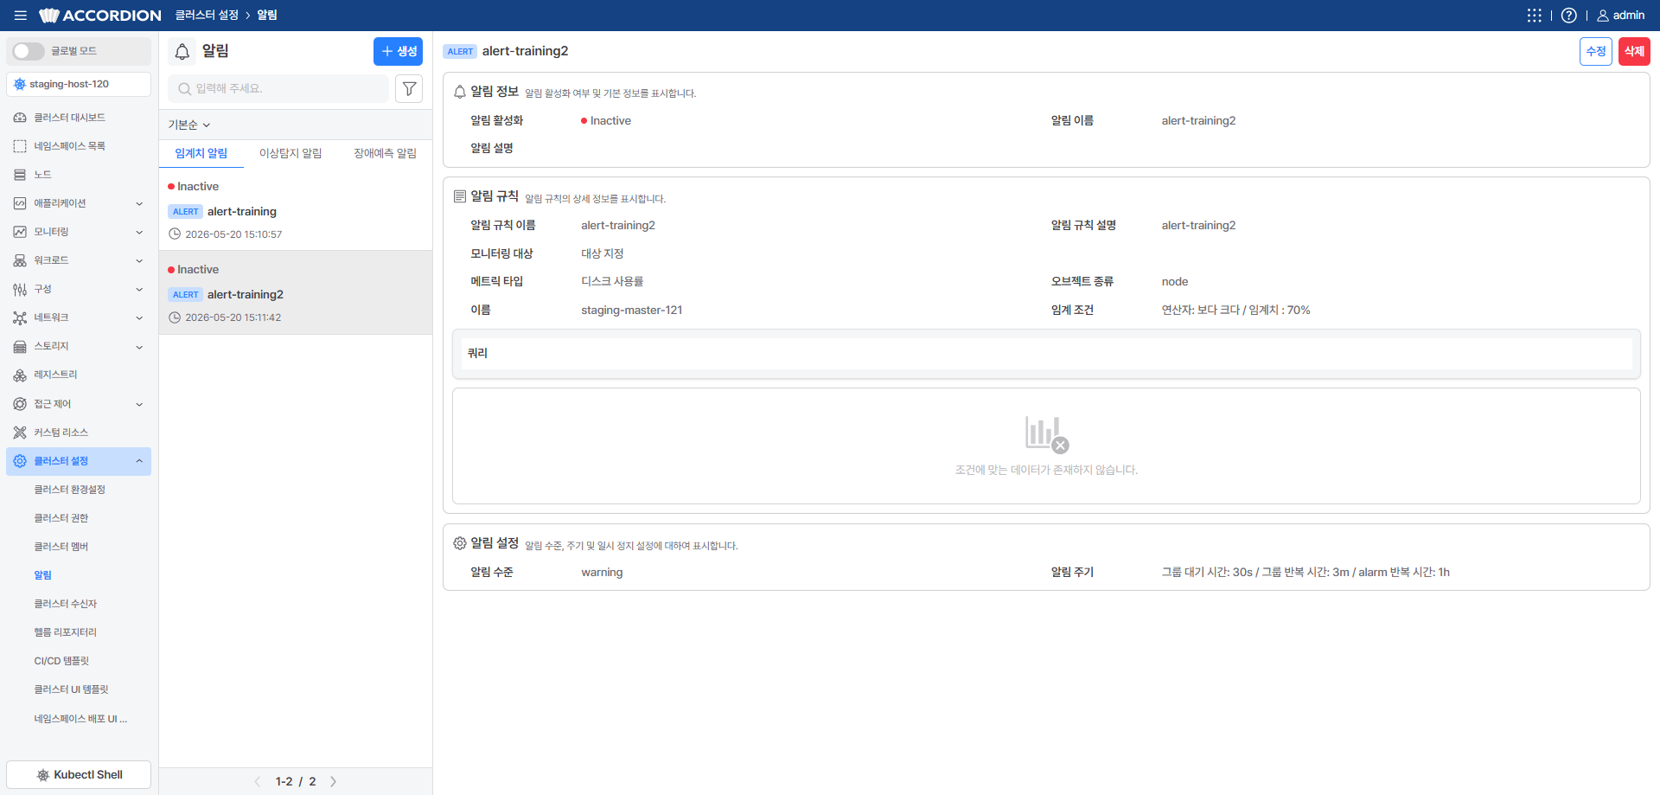
Task: Click the node icon (노드)
Action: point(20,175)
